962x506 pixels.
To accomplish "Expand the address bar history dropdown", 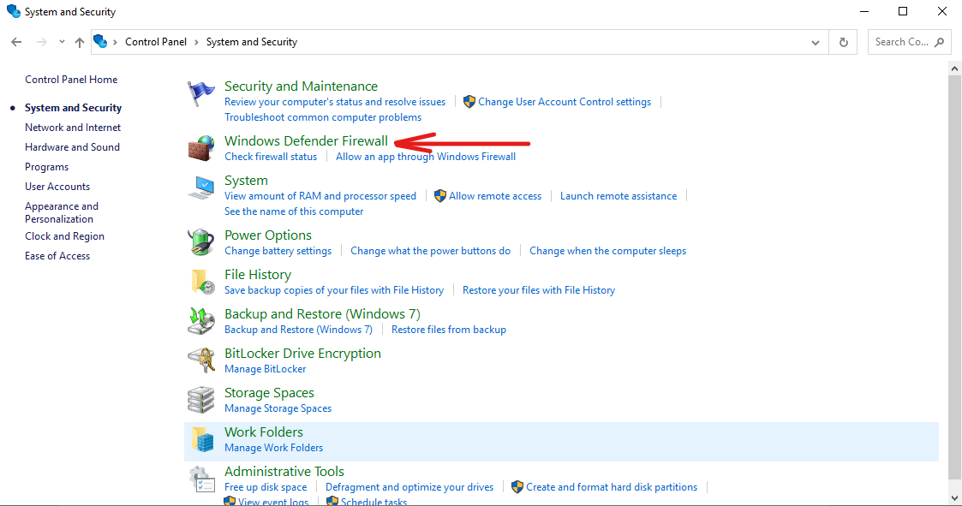I will [x=816, y=42].
